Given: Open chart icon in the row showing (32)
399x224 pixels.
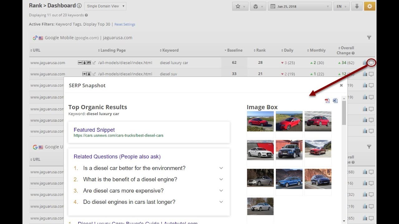Looking at the screenshot, I should tap(365, 194).
